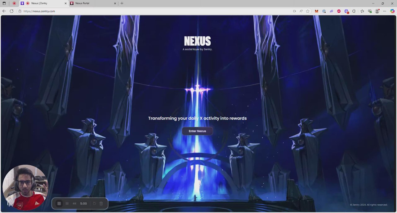Click 'Transforming your daily X activity into rewards'
Screen dimensions: 397x213
click(x=197, y=118)
